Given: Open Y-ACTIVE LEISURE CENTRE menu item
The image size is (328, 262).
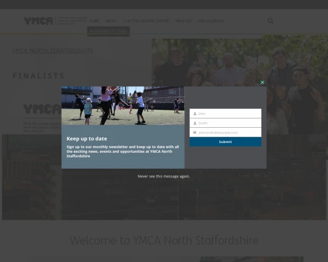Looking at the screenshot, I should 146,21.
